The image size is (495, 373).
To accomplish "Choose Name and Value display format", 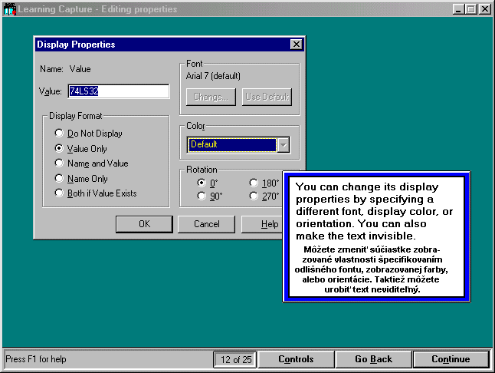I will [59, 163].
